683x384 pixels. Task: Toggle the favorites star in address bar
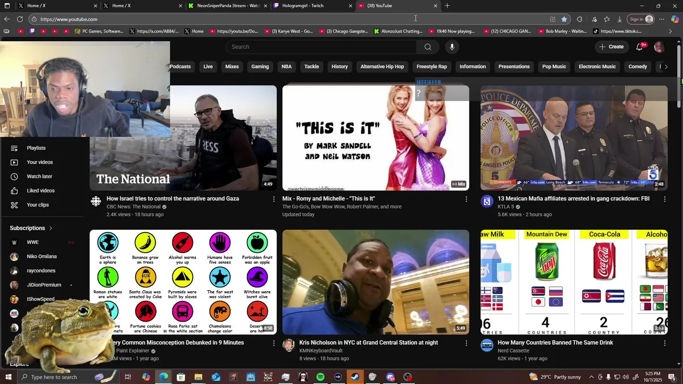(x=564, y=19)
